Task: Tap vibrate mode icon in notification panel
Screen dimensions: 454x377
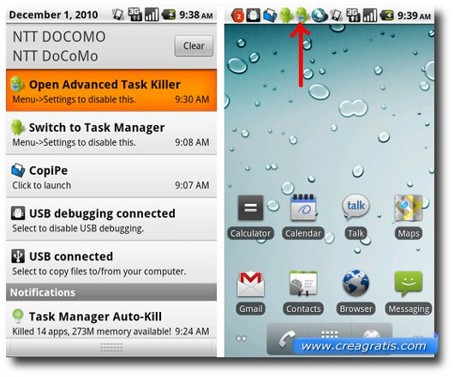Action: pos(118,15)
